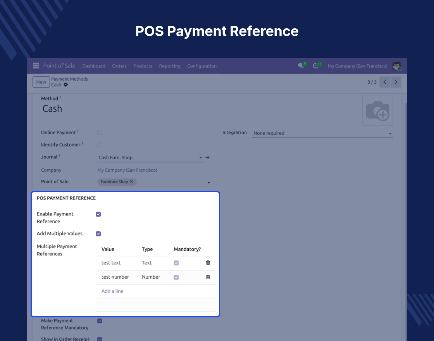
Task: Sort by the Value column header
Action: (x=108, y=249)
